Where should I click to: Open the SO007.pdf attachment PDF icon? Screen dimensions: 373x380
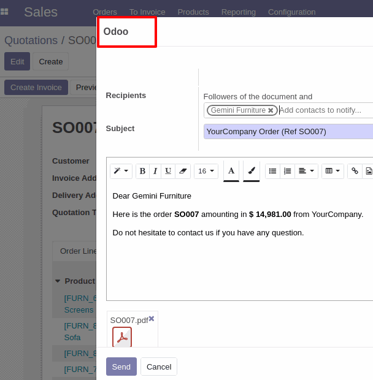[x=122, y=337]
